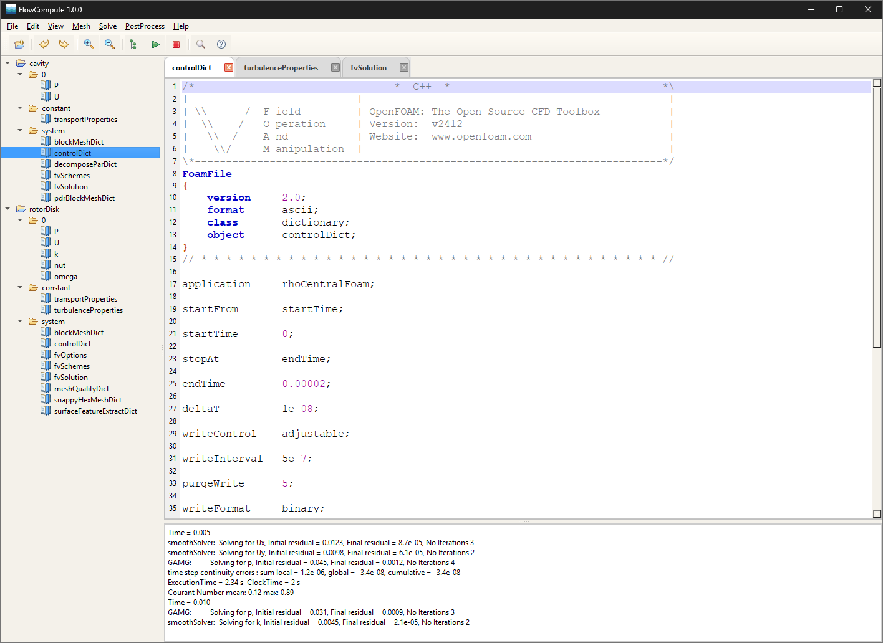Screen dimensions: 883x643
Task: Open fvSchemes under cavity system
Action: click(x=72, y=176)
